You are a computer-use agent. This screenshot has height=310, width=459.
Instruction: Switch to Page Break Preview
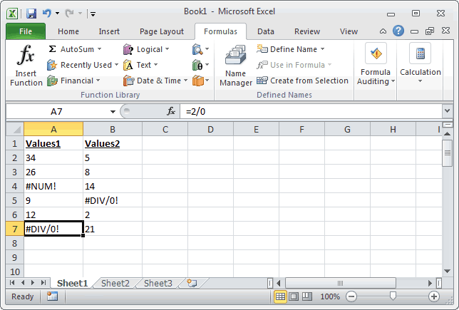(x=307, y=296)
